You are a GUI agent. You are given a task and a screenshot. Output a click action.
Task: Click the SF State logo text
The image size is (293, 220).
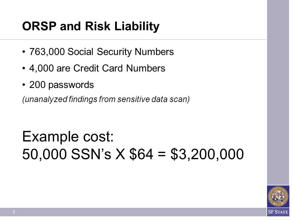click(x=278, y=212)
